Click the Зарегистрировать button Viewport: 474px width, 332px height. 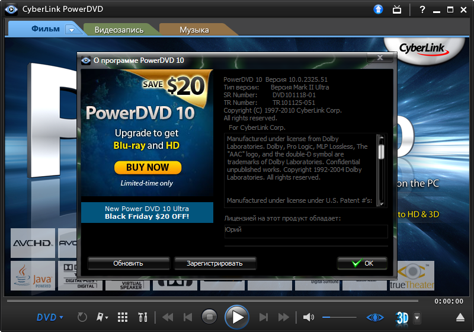[x=214, y=263]
